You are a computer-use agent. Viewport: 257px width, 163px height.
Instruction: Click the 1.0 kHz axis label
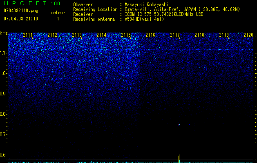tap(3, 73)
